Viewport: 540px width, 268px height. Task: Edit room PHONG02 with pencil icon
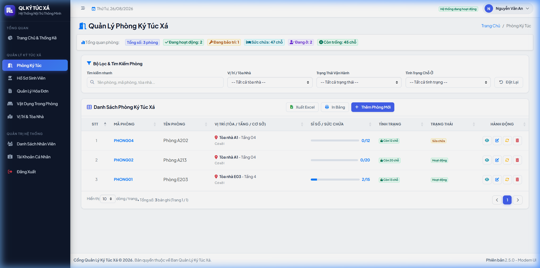pos(497,160)
